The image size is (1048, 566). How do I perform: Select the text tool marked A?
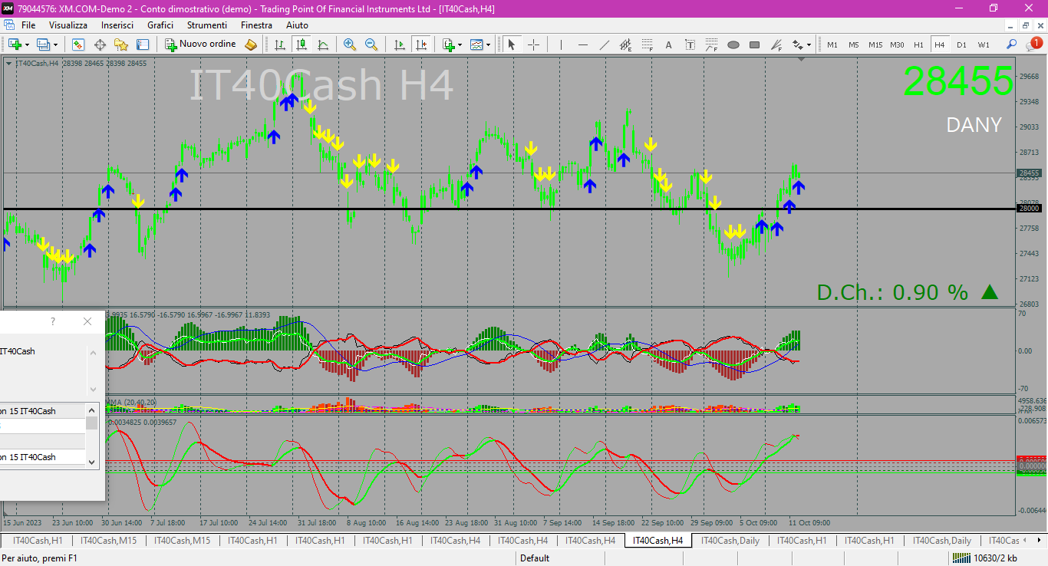tap(668, 44)
